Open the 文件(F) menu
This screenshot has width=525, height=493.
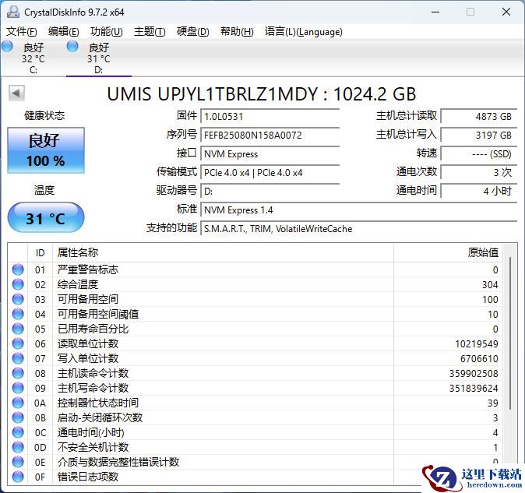click(x=21, y=32)
